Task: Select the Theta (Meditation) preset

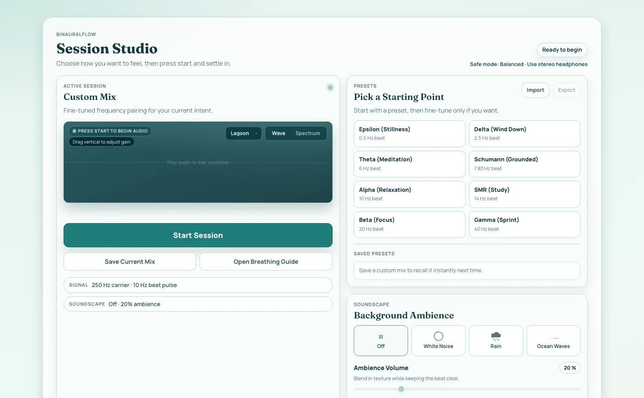Action: (x=409, y=164)
